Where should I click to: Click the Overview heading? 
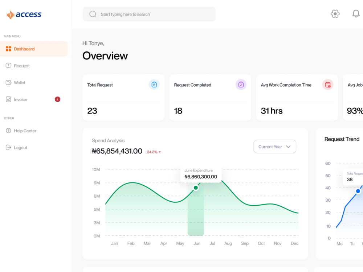coord(105,56)
